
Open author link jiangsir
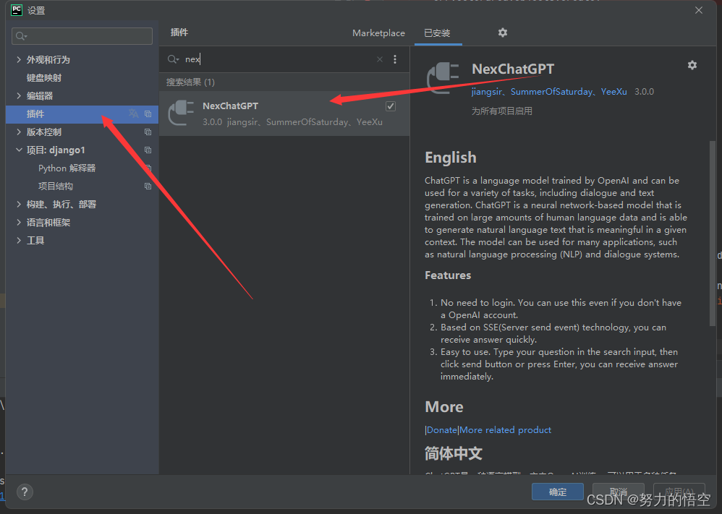tap(486, 92)
